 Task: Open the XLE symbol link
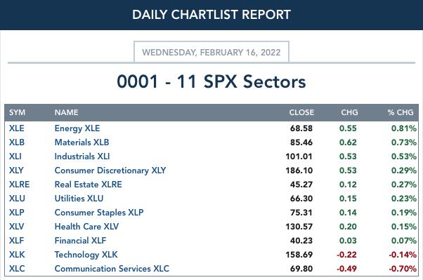coord(16,128)
